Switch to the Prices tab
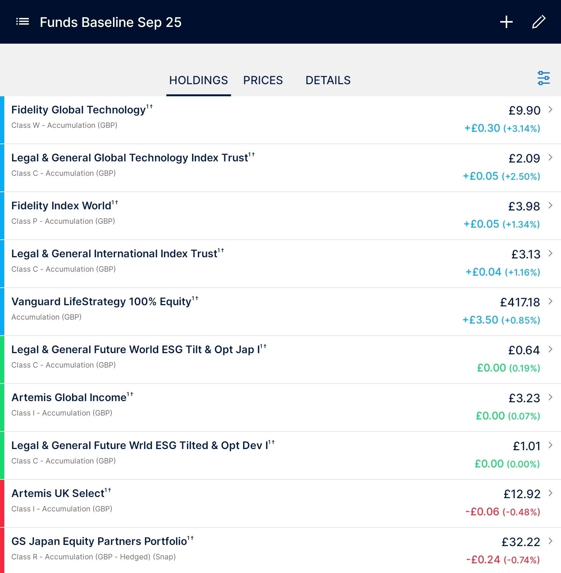 tap(263, 80)
